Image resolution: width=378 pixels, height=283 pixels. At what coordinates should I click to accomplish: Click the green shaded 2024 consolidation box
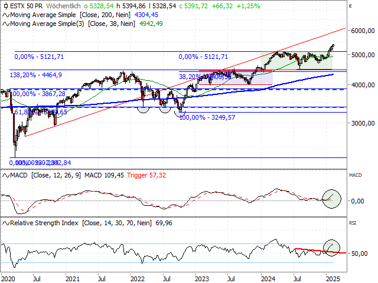(x=296, y=61)
